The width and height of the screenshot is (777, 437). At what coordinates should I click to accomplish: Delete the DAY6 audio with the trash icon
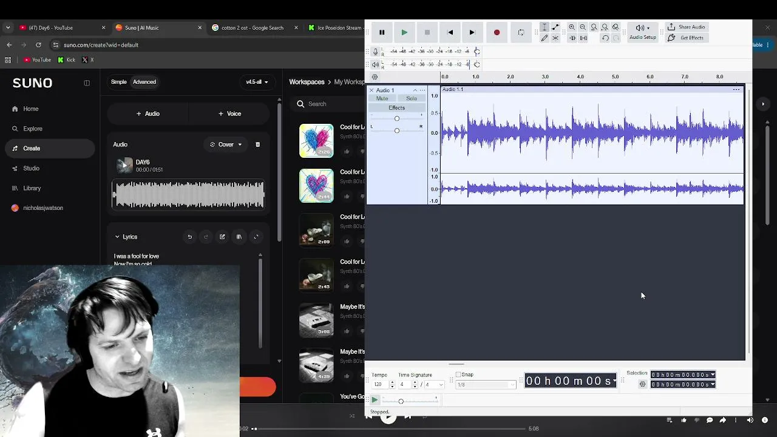[x=257, y=144]
